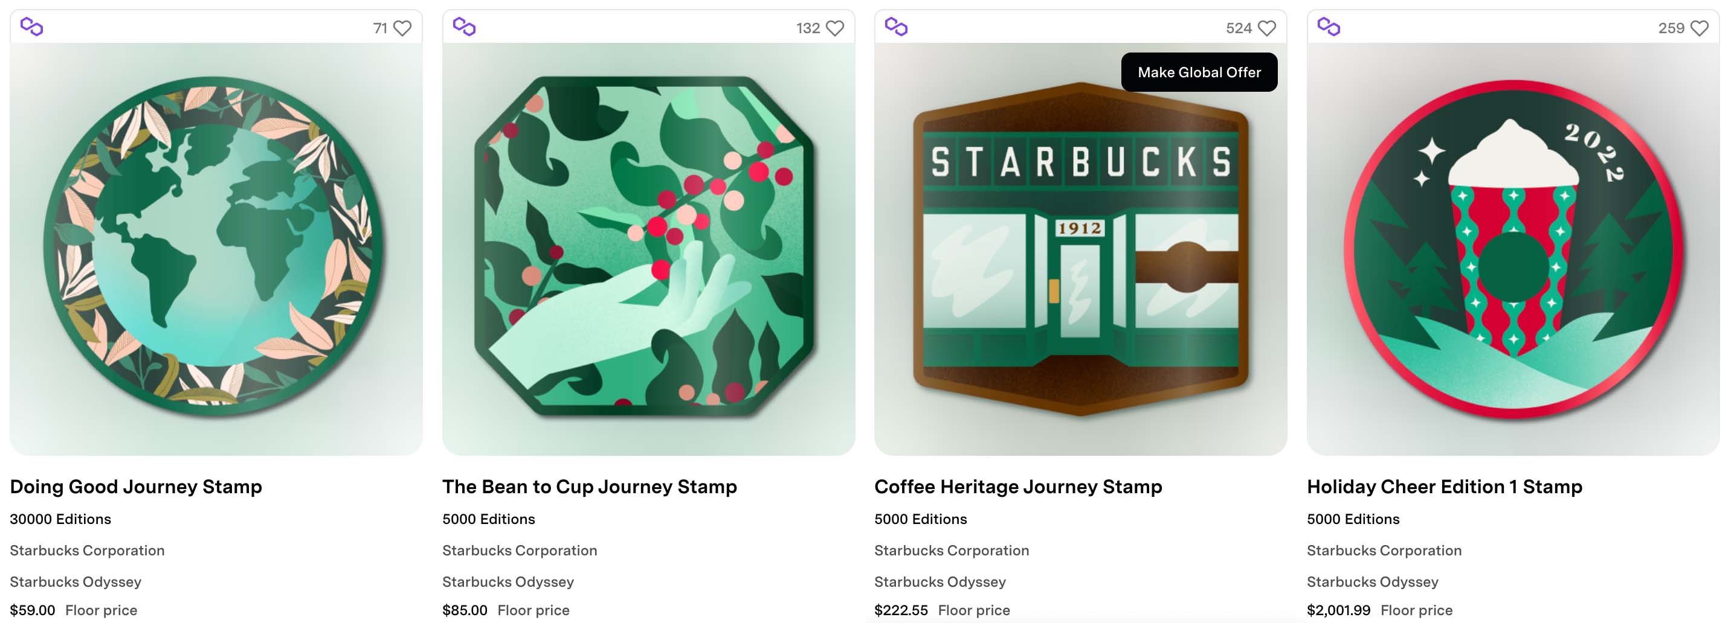Click the Make Global Offer button
This screenshot has height=623, width=1734.
click(1199, 72)
